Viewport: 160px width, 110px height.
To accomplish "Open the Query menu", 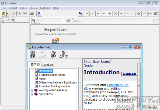I will (x=33, y=8).
